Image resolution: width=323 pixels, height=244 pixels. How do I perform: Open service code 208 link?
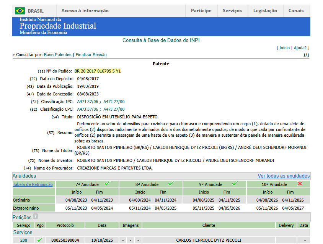pos(24,240)
